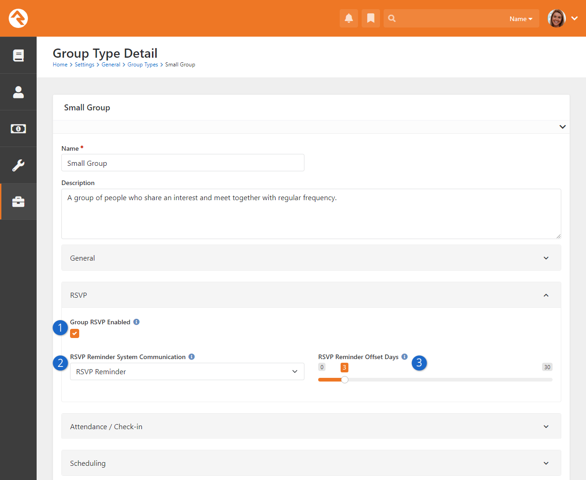Open the bookmarks icon in header
This screenshot has height=480, width=586.
[x=371, y=18]
